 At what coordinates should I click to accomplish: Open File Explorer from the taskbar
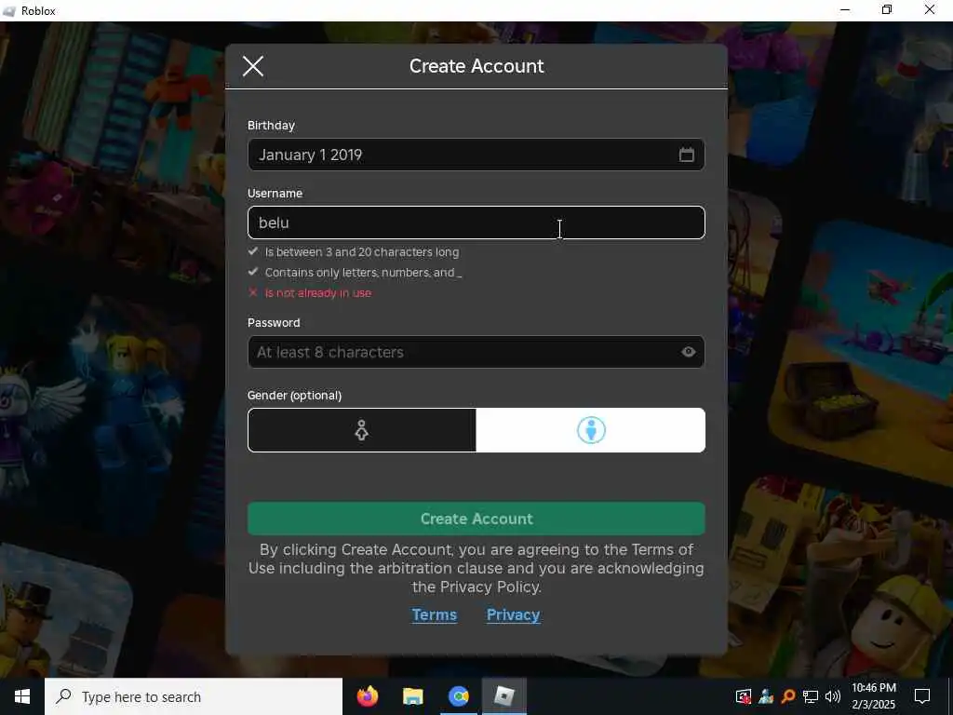tap(412, 696)
